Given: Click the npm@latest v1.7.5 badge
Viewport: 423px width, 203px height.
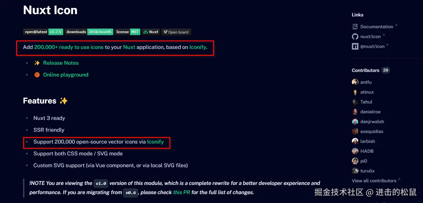Looking at the screenshot, I should click(x=43, y=32).
